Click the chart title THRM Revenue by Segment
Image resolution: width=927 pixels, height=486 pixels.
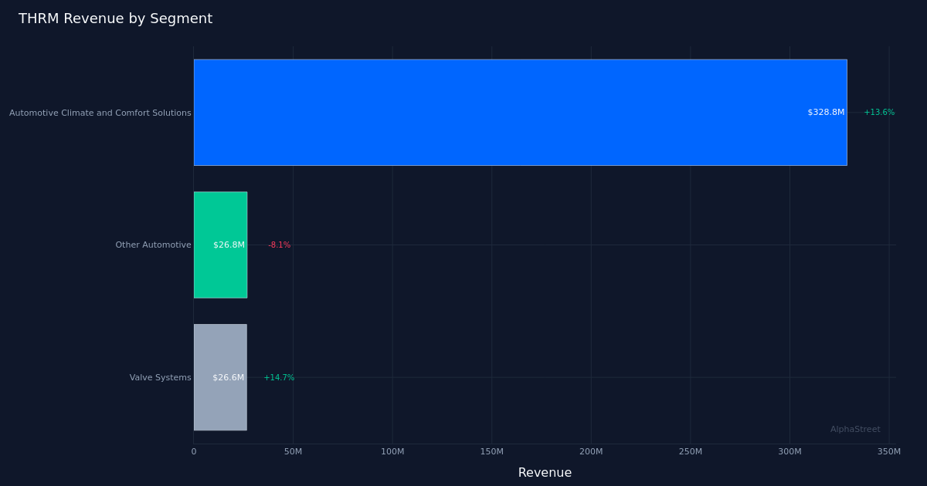click(116, 18)
